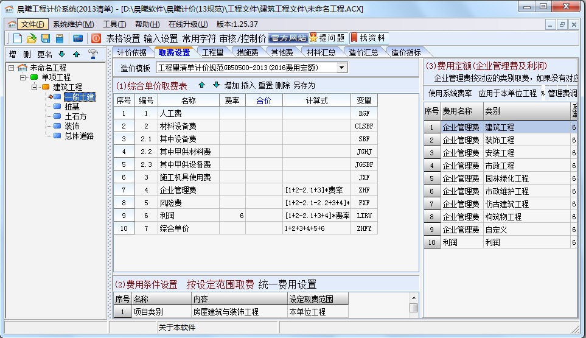
Task: Open the 帮助(H) menu
Action: [x=147, y=24]
